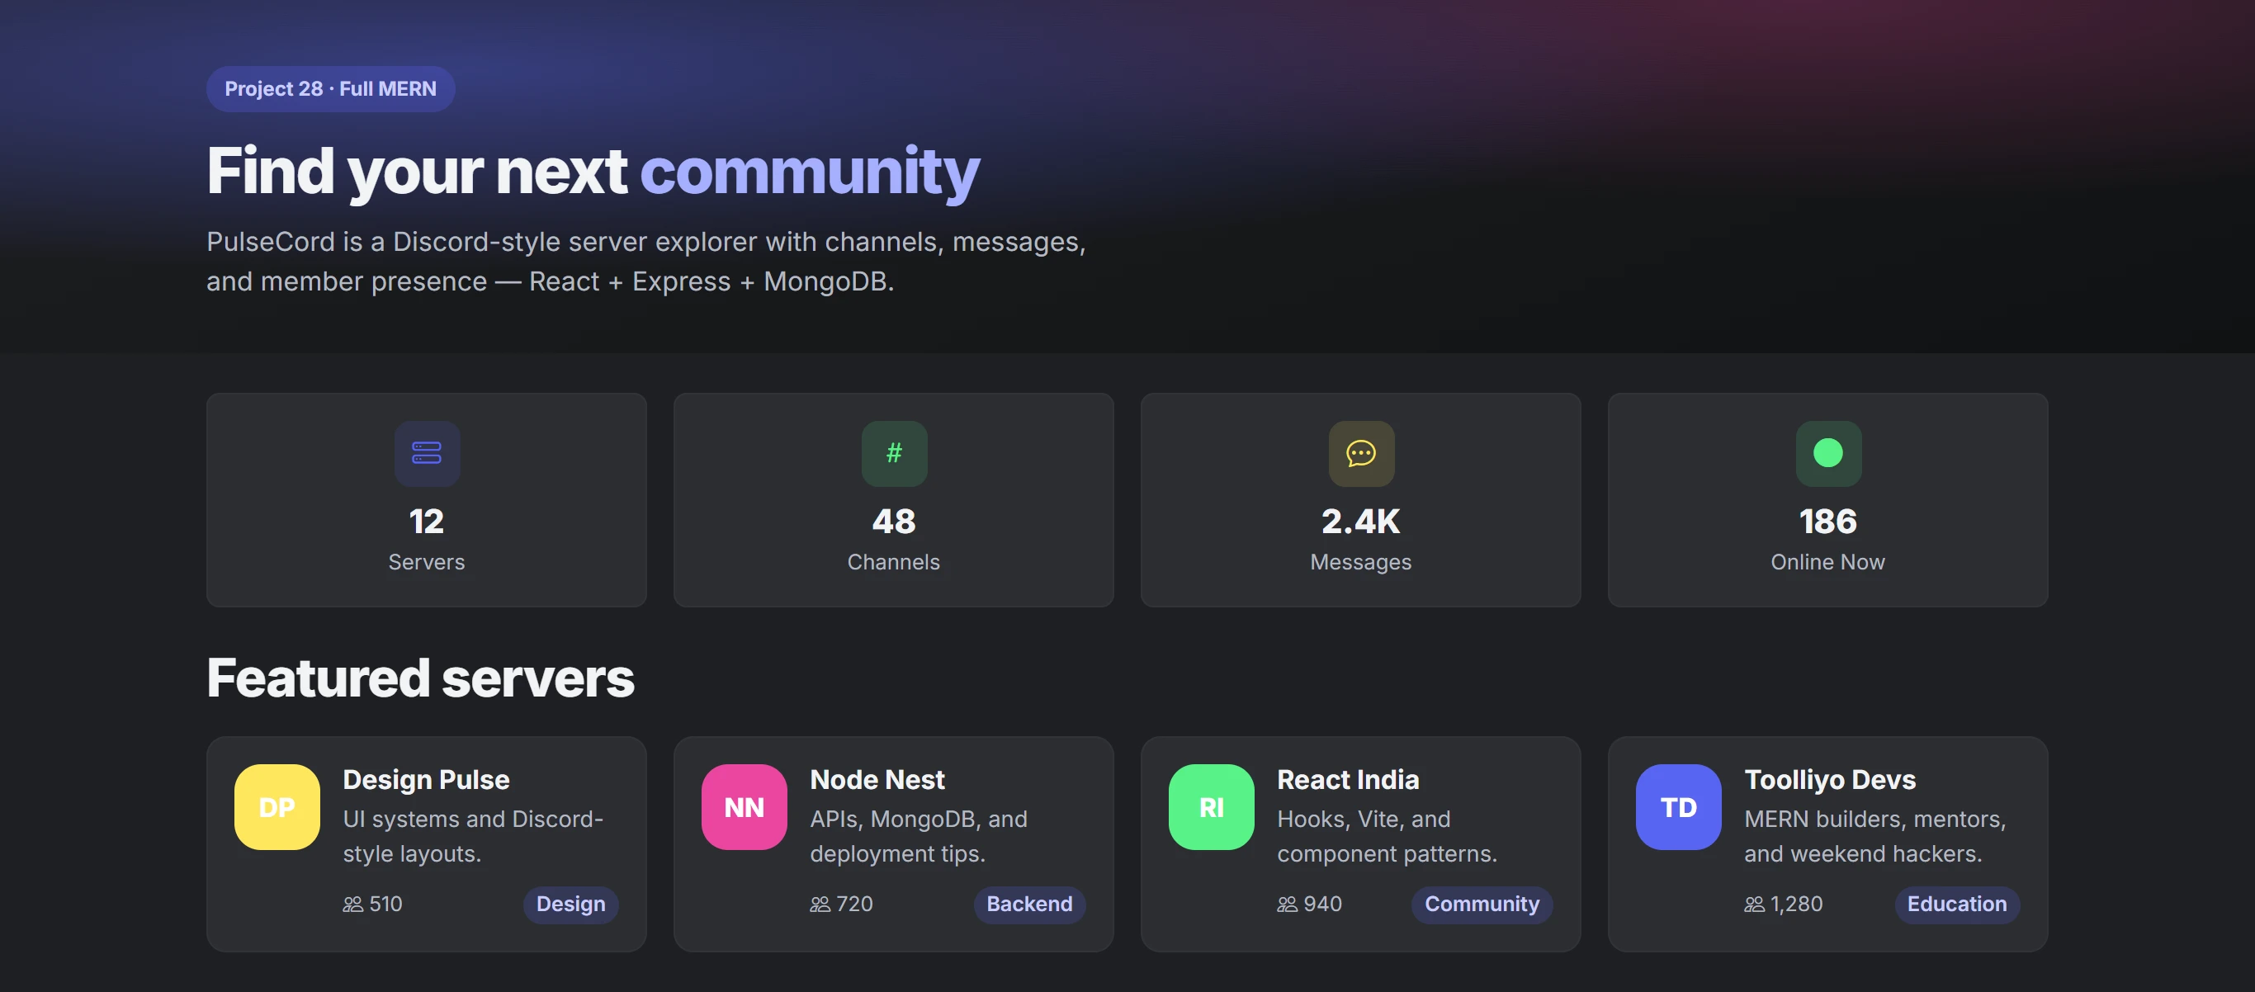Open the React India server title
Viewport: 2255px width, 992px height.
coord(1348,779)
